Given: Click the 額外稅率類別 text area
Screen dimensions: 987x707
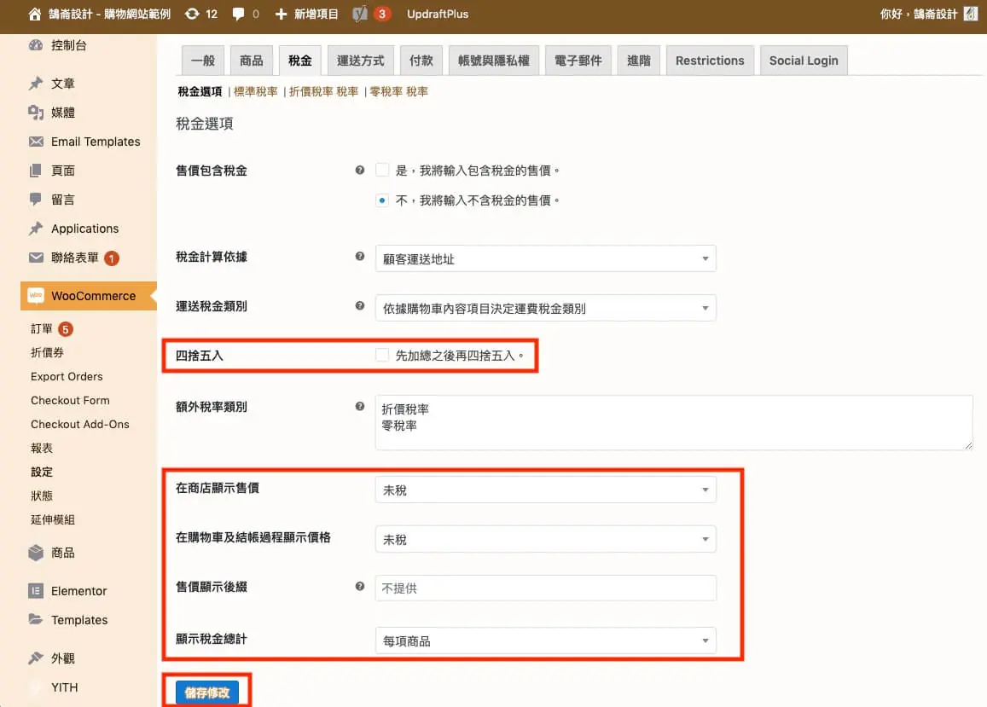Looking at the screenshot, I should click(x=674, y=422).
